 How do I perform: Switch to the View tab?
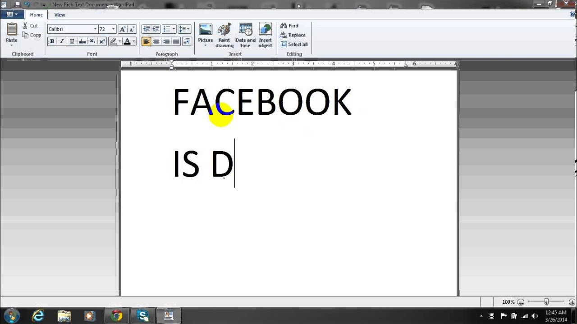(x=60, y=15)
